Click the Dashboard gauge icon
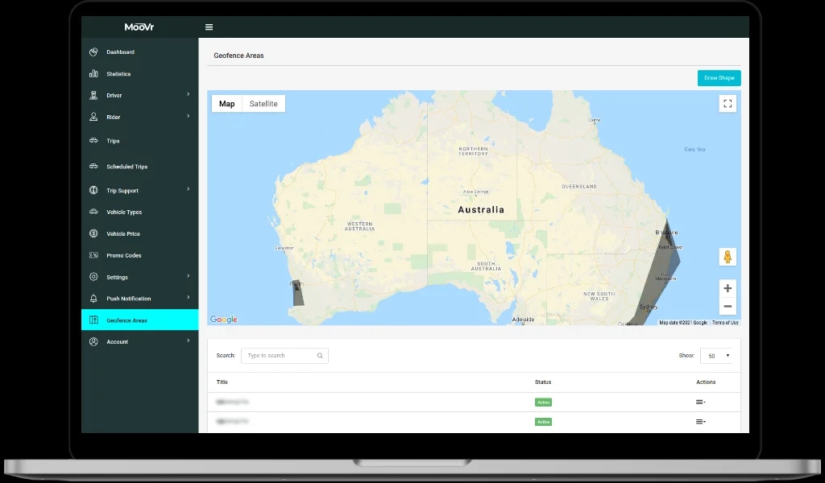 93,52
